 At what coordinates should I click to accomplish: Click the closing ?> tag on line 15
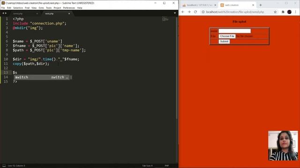tap(15, 82)
